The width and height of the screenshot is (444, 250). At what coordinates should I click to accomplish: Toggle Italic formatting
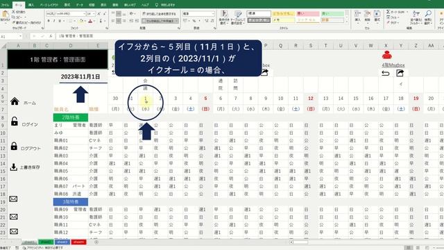pos(54,21)
